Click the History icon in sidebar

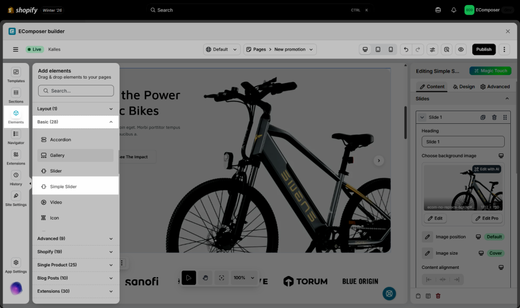16,178
